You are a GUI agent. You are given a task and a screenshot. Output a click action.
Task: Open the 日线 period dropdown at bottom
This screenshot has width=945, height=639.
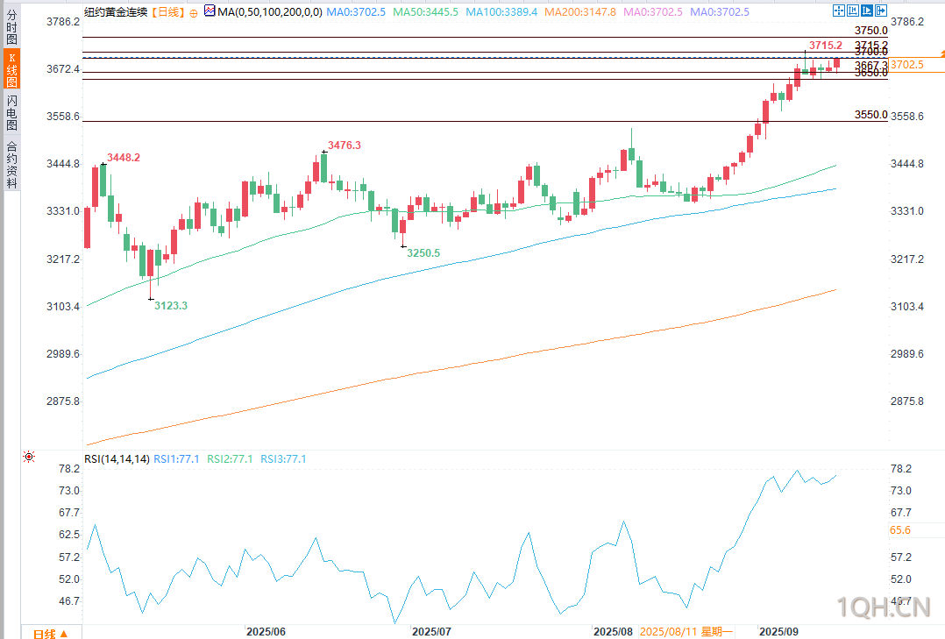click(x=50, y=633)
